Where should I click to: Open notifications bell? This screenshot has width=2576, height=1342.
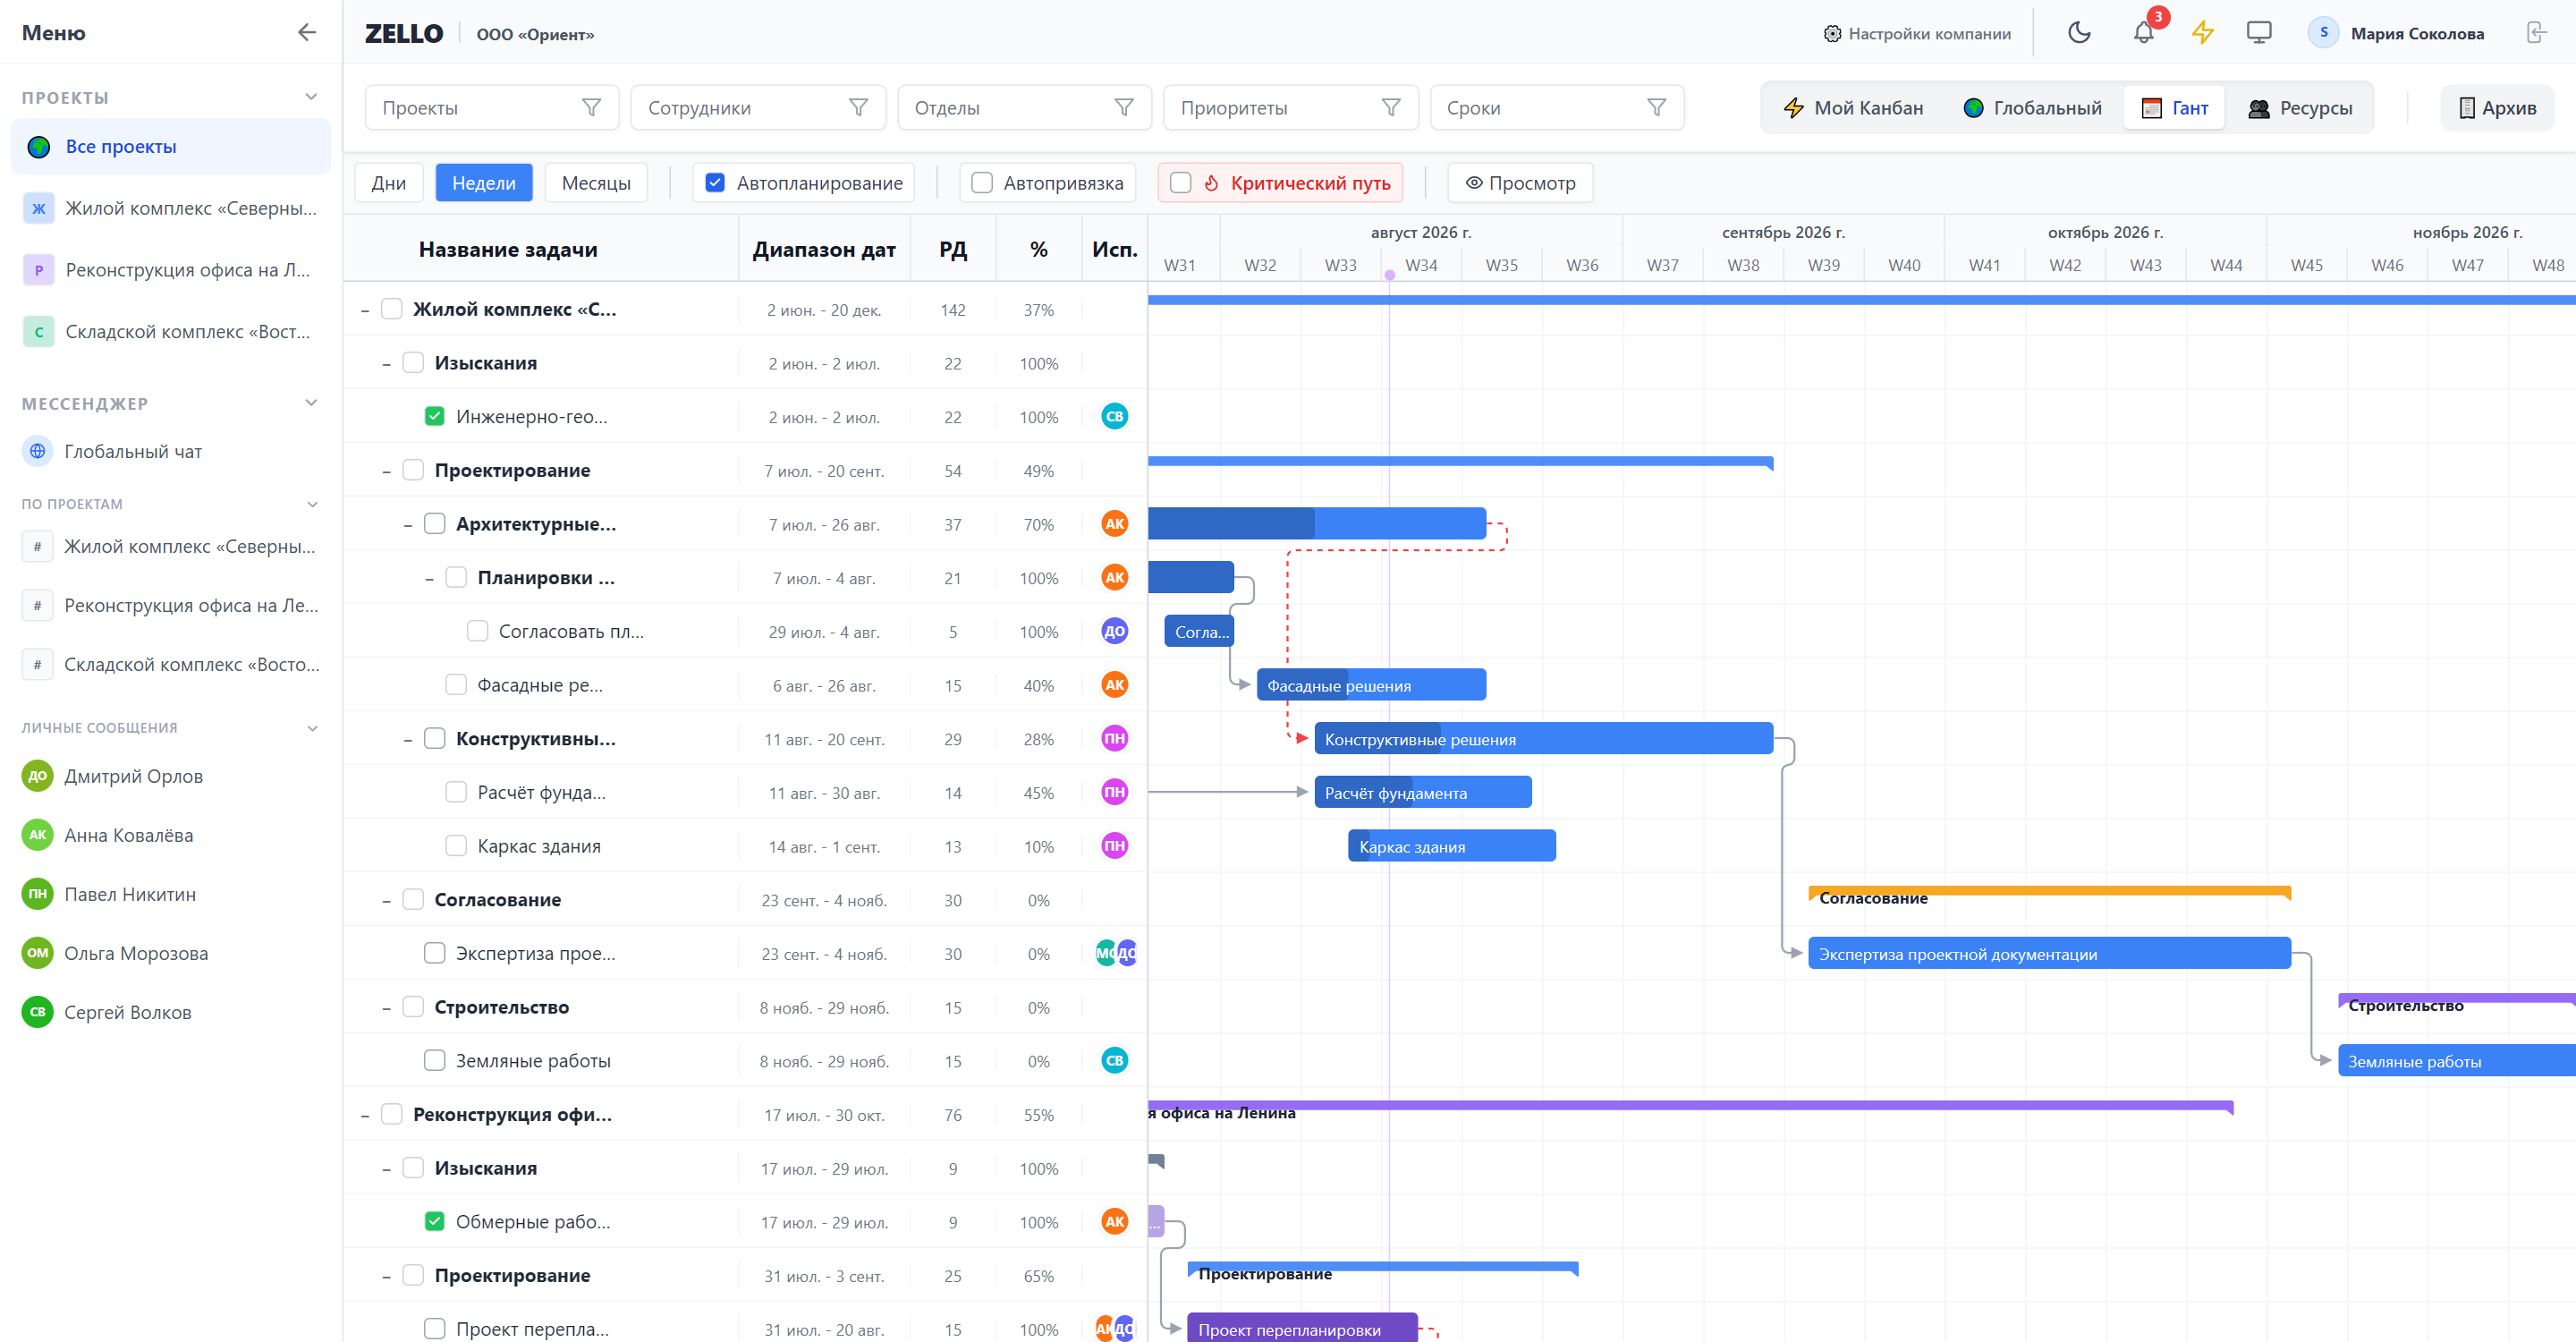point(2143,33)
